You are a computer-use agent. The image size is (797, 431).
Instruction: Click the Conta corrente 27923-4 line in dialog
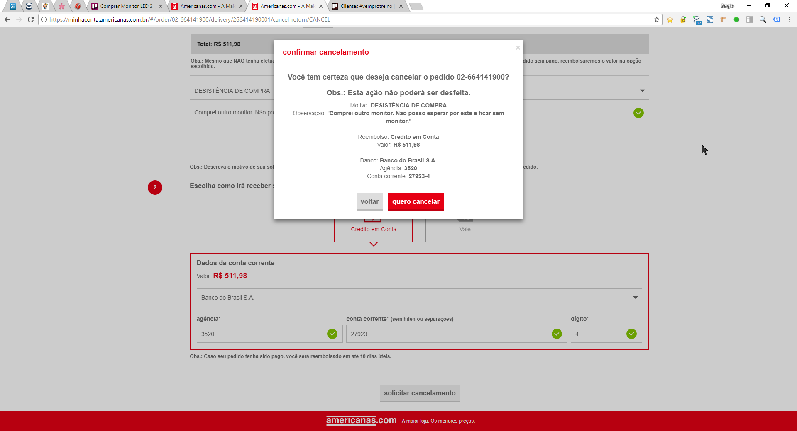[398, 176]
